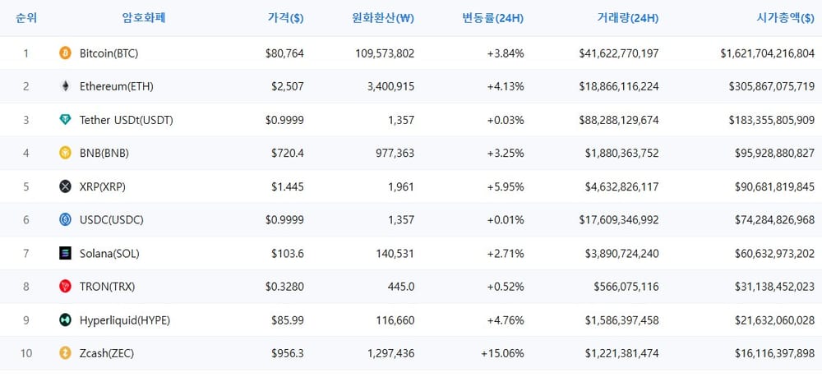Sort by the 시가총액($) column header
Viewport: 822px width, 377px height.
(785, 18)
